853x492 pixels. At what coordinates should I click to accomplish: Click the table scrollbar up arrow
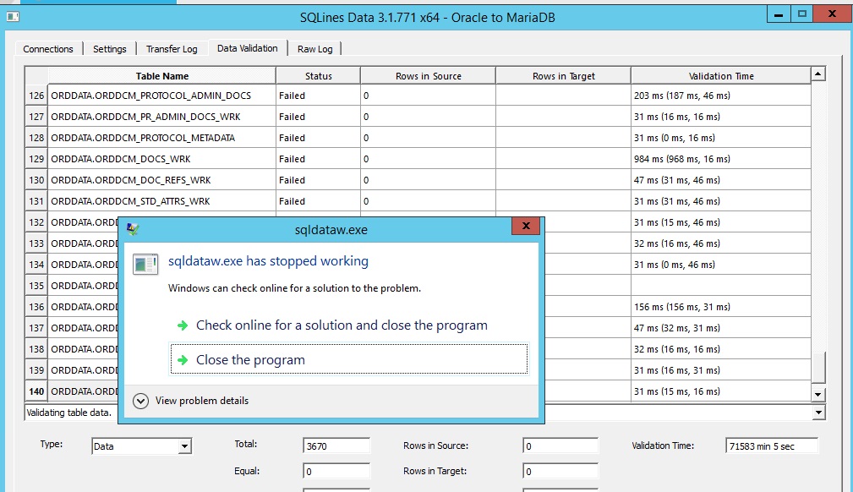coord(817,74)
